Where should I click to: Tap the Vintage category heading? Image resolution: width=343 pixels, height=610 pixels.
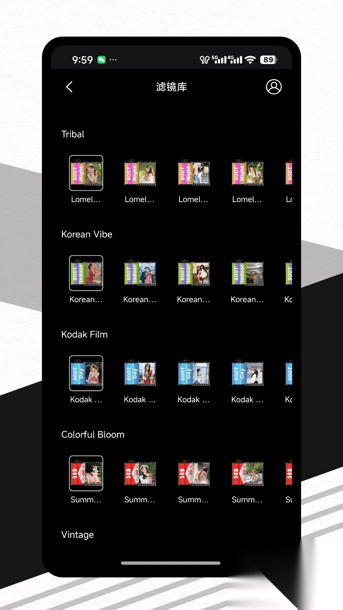click(77, 535)
